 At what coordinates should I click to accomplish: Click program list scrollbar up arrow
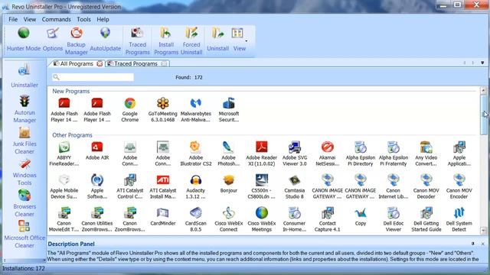pyautogui.click(x=483, y=90)
